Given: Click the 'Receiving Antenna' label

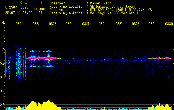Looking at the screenshot, I should (66, 13).
